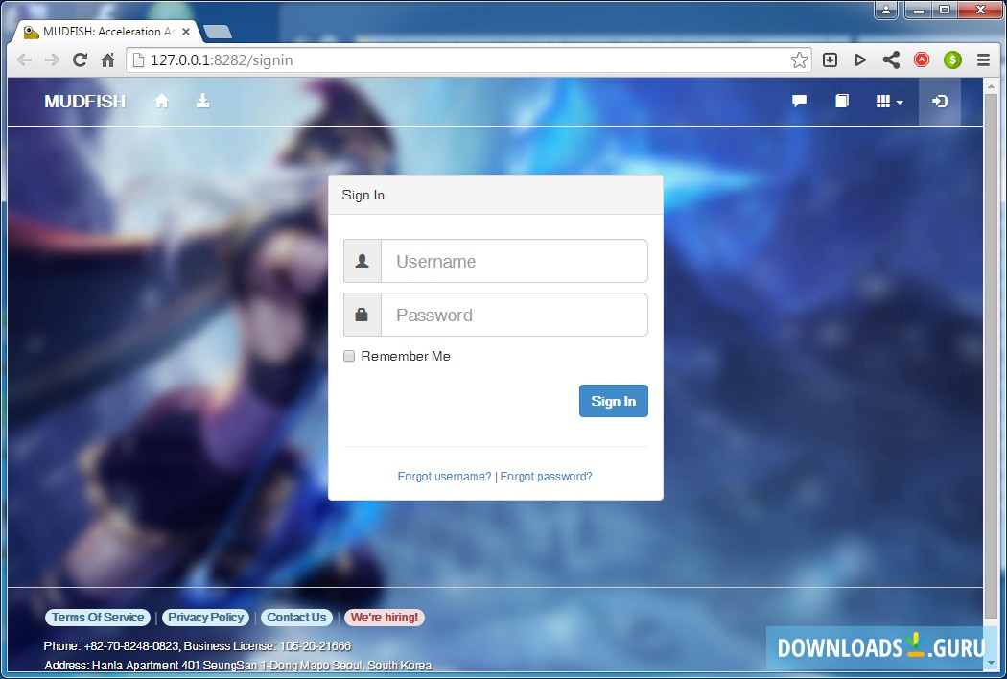Image resolution: width=1007 pixels, height=679 pixels.
Task: Click the Chrome user profile button
Action: [886, 10]
